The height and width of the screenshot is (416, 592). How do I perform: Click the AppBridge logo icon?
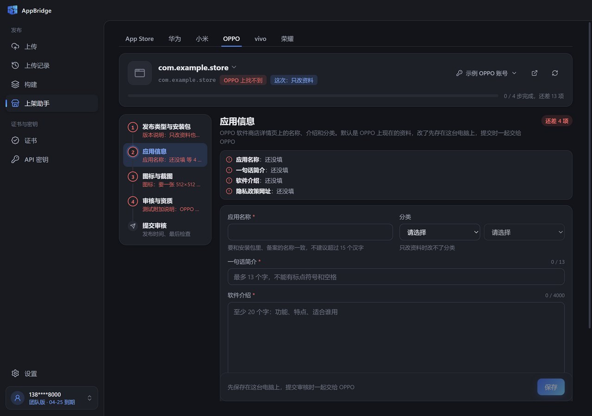click(x=12, y=10)
